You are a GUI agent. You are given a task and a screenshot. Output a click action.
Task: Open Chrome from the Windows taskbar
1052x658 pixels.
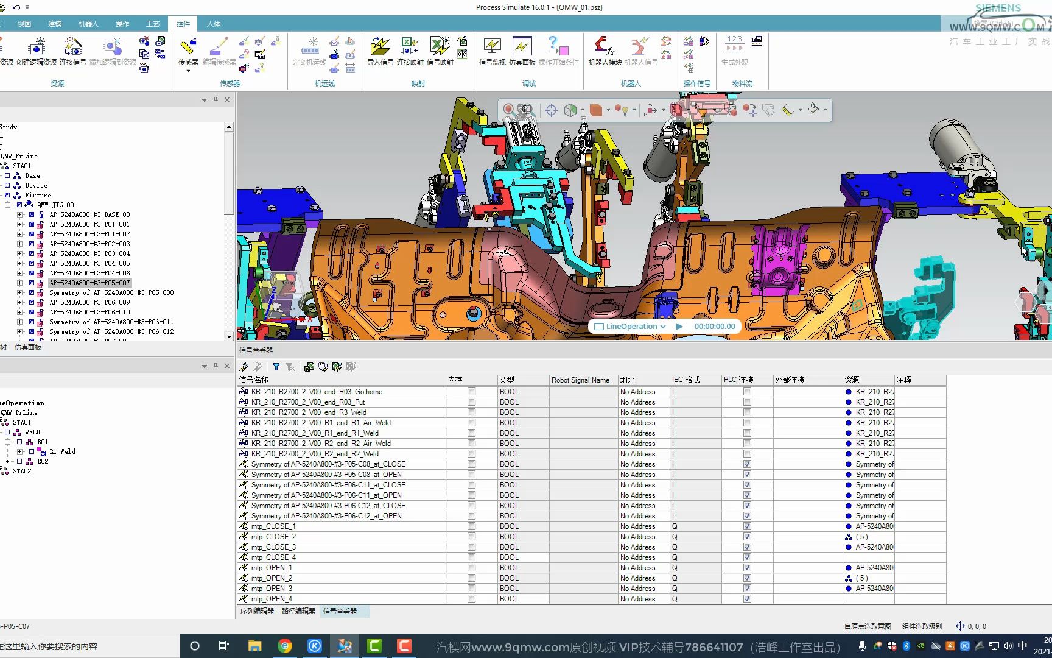[284, 646]
